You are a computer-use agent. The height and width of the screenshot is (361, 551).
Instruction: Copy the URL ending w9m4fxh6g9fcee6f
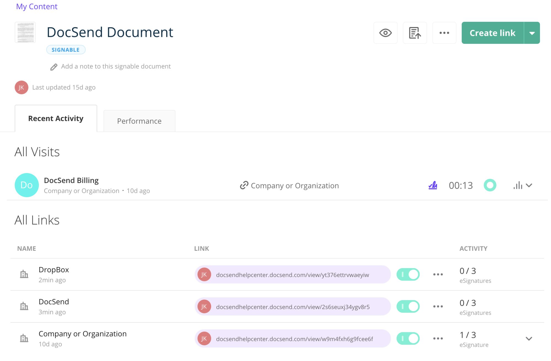[x=294, y=339]
